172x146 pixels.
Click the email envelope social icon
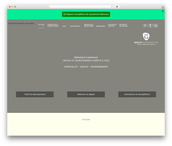[x=145, y=26]
